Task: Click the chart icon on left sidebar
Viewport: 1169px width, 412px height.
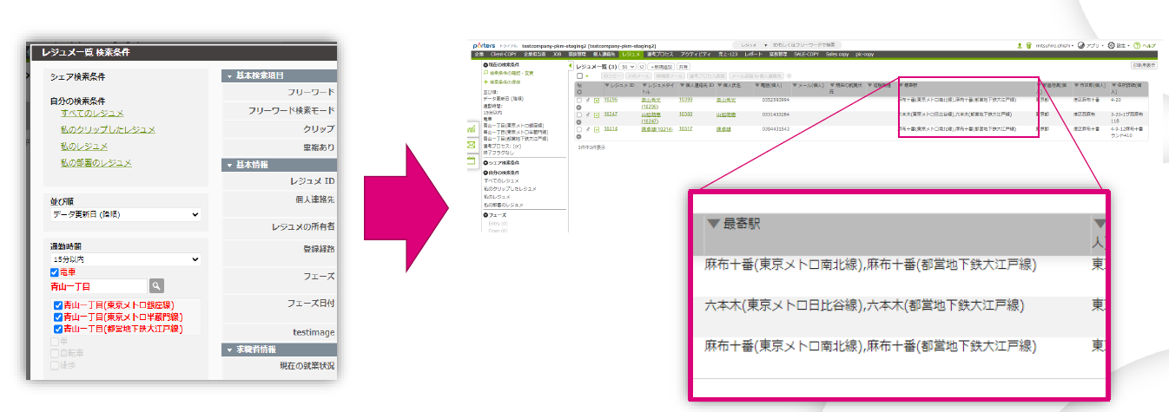Action: pos(471,130)
